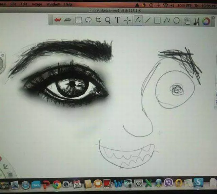Click the red Undo arrow
The image size is (217, 194).
(x=58, y=20)
